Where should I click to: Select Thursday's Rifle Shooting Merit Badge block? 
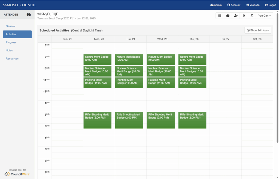[x=192, y=120]
